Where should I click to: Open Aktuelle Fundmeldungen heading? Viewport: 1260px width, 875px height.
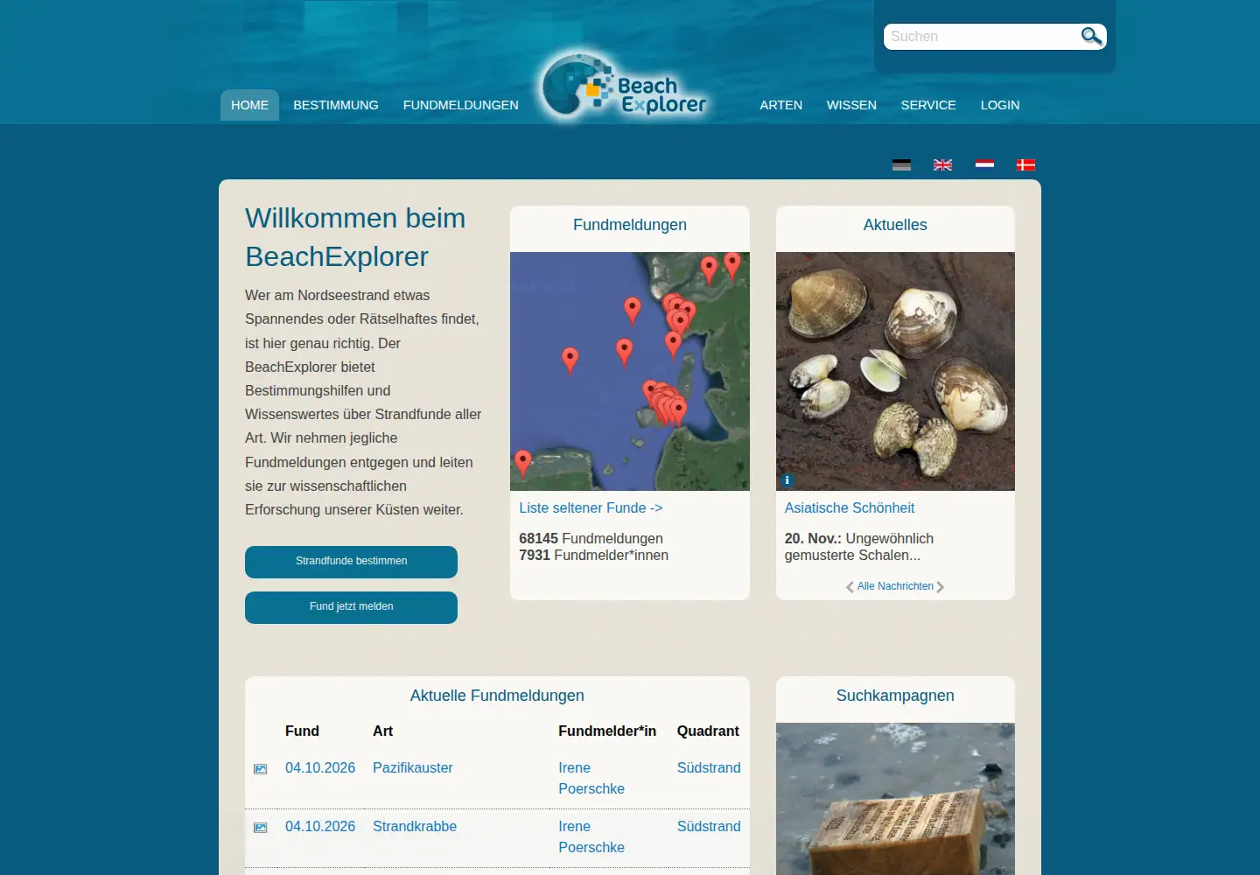(497, 696)
